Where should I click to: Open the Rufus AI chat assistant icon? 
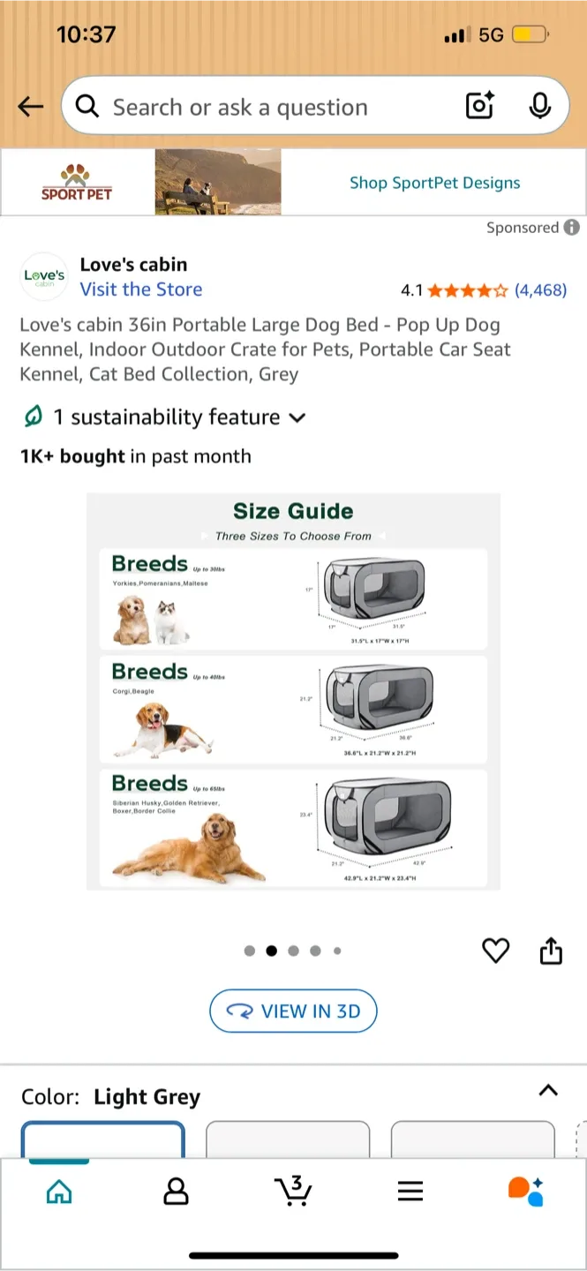coord(527,1191)
